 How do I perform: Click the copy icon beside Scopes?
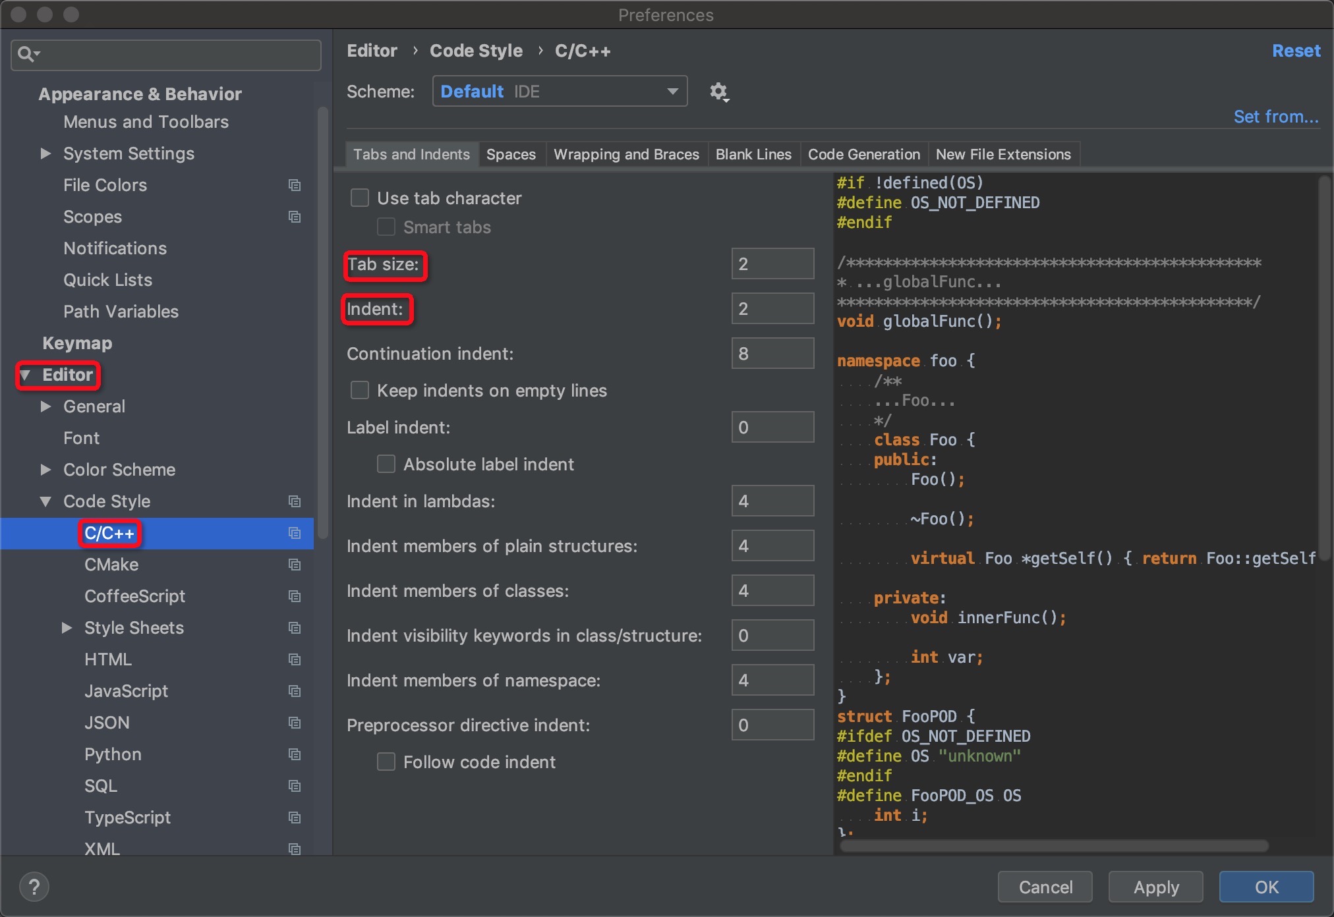[x=295, y=217]
